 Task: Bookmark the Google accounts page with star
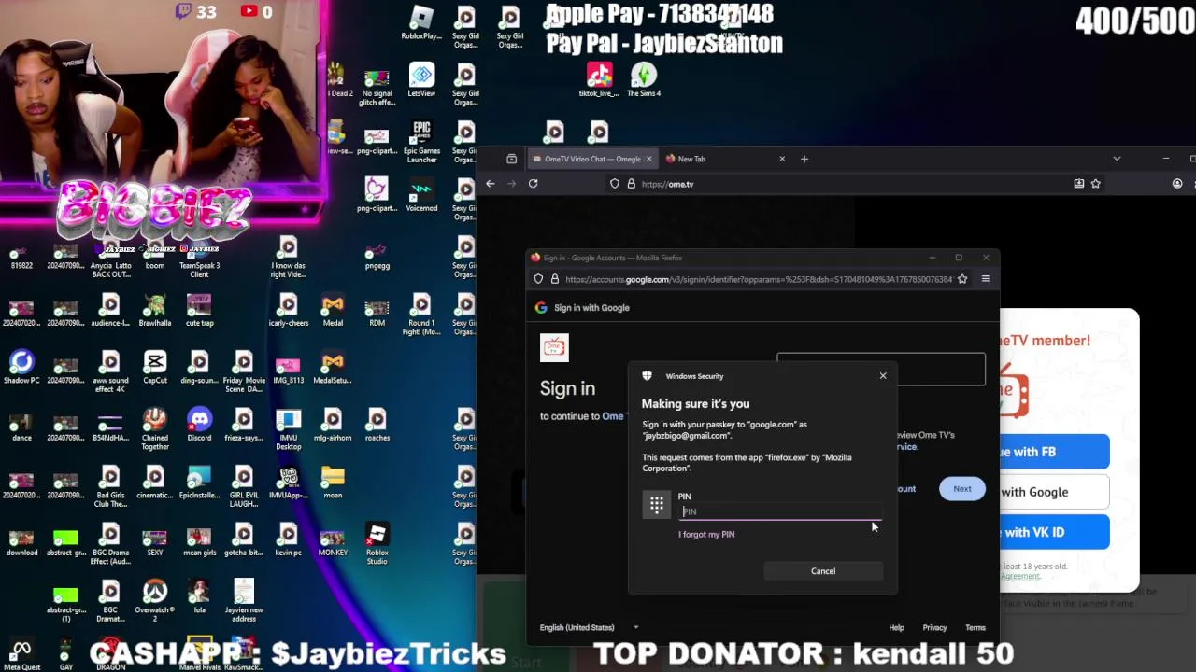pyautogui.click(x=962, y=279)
